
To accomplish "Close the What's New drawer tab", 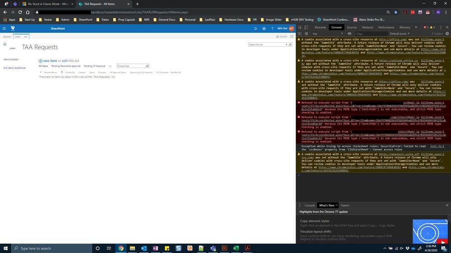I will click(336, 205).
